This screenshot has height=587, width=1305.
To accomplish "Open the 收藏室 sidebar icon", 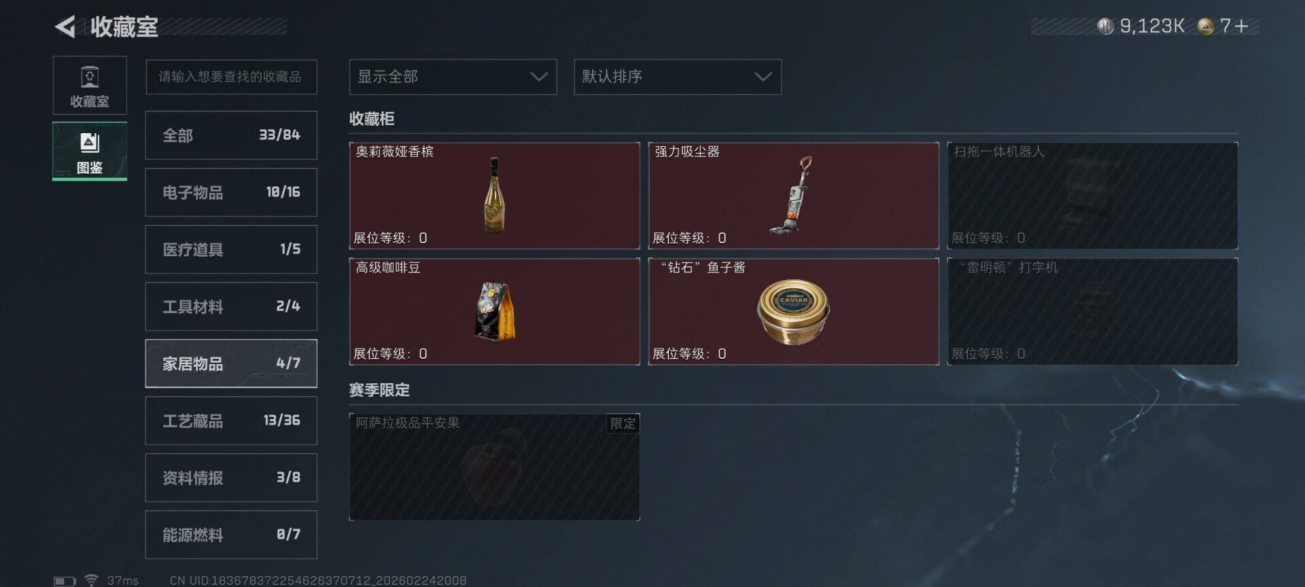I will click(90, 86).
